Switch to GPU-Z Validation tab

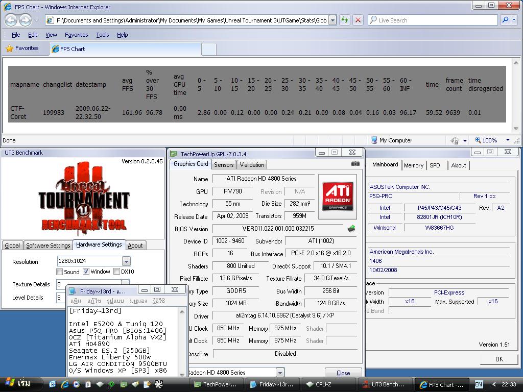click(x=252, y=165)
